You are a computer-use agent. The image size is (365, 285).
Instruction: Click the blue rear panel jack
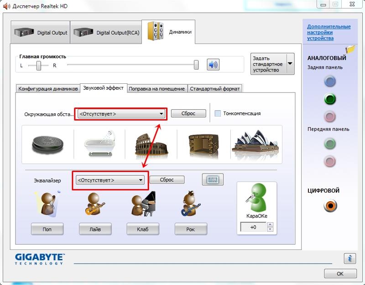pos(330,81)
